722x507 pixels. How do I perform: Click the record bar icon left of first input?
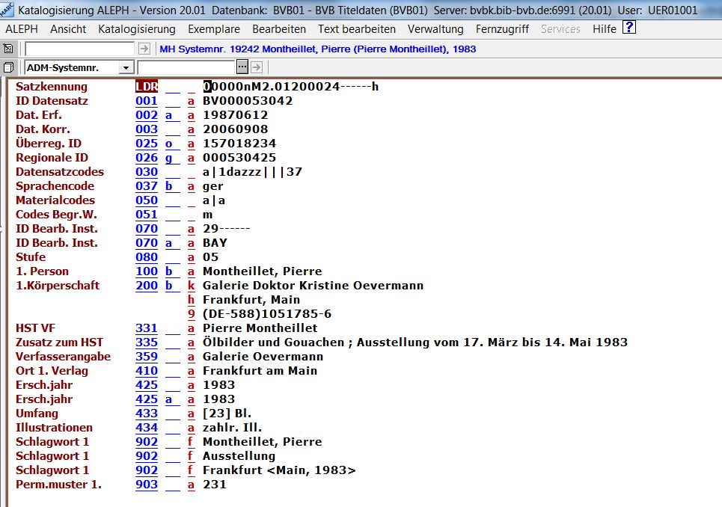(x=9, y=49)
